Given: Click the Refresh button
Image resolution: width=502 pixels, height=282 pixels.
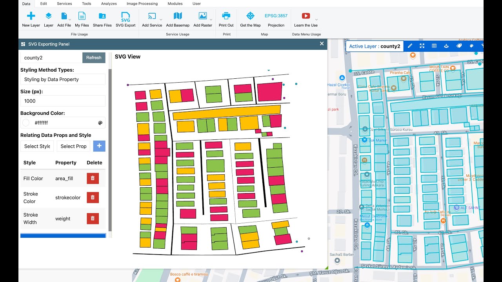Looking at the screenshot, I should coord(94,58).
